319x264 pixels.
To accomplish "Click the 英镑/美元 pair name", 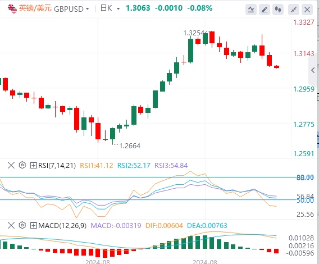I will (35, 8).
